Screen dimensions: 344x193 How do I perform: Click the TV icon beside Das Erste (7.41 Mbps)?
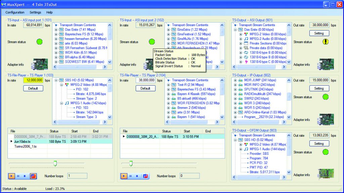61,29
